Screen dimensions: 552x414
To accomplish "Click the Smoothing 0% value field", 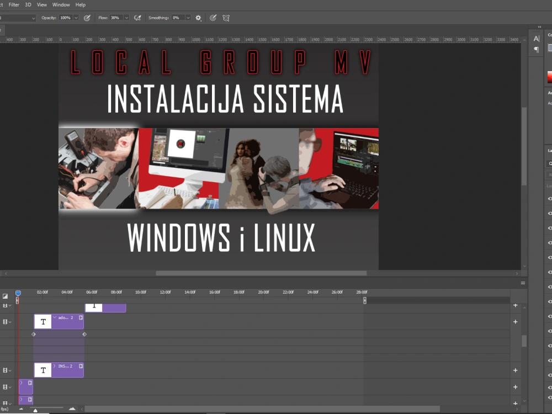I will (178, 18).
